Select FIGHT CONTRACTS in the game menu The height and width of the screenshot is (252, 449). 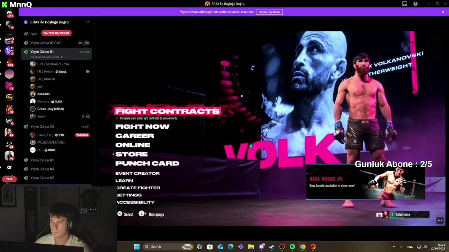(167, 111)
